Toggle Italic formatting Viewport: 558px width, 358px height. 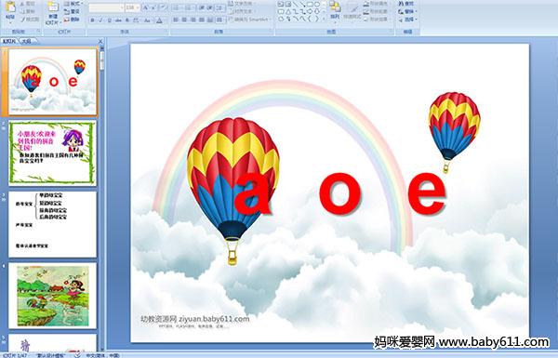coord(100,20)
